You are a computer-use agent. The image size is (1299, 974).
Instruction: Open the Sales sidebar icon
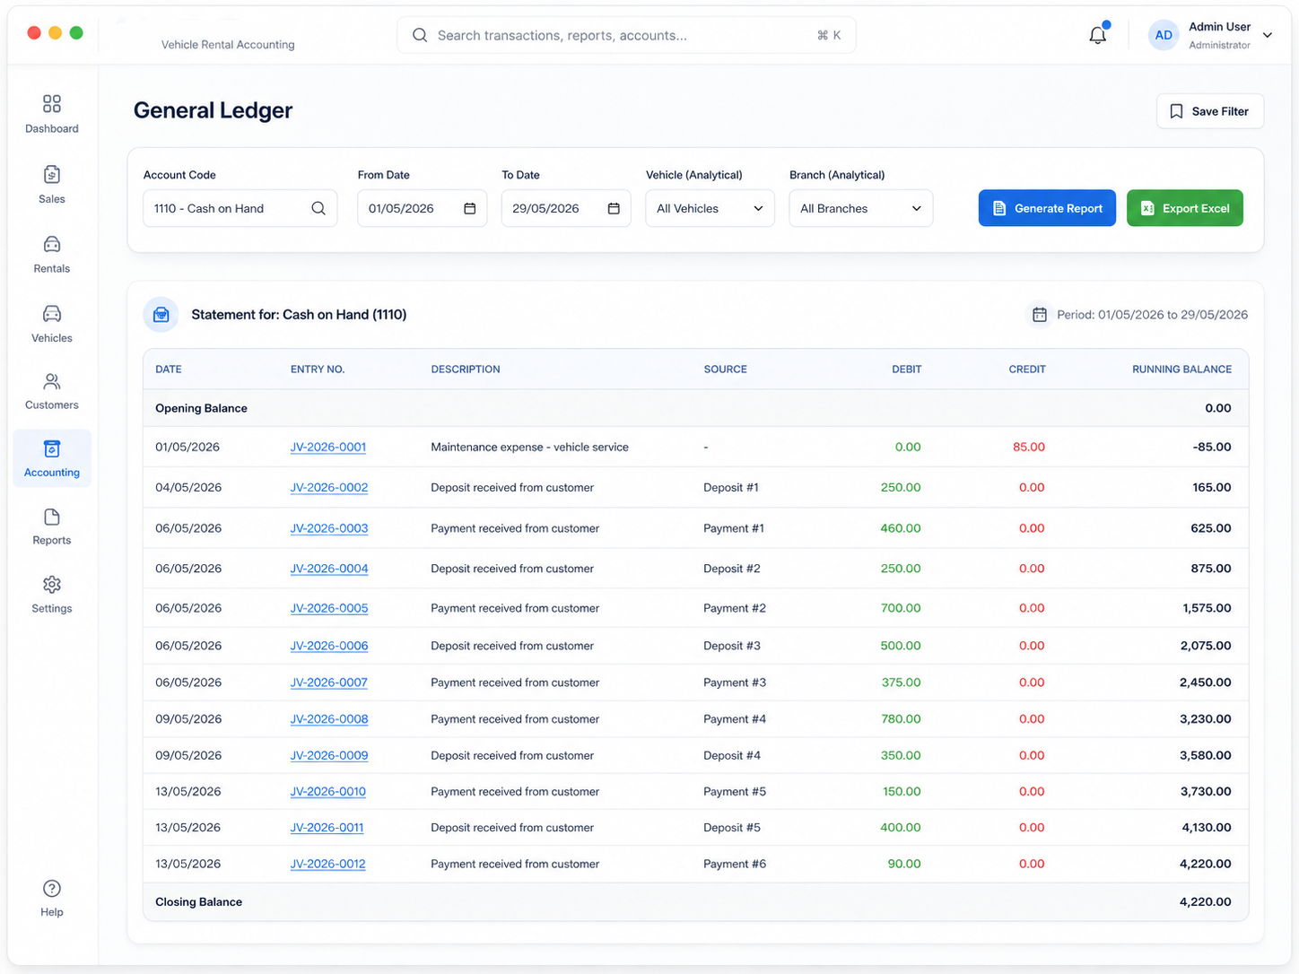[52, 174]
